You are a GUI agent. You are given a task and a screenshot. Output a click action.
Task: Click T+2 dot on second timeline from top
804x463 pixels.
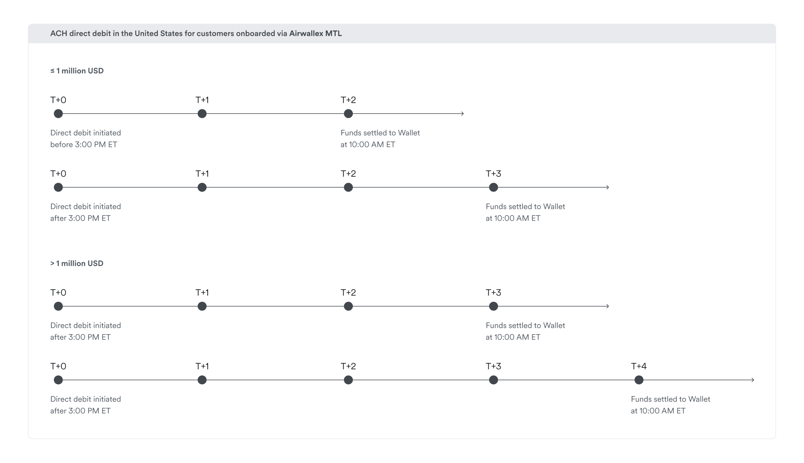(348, 187)
